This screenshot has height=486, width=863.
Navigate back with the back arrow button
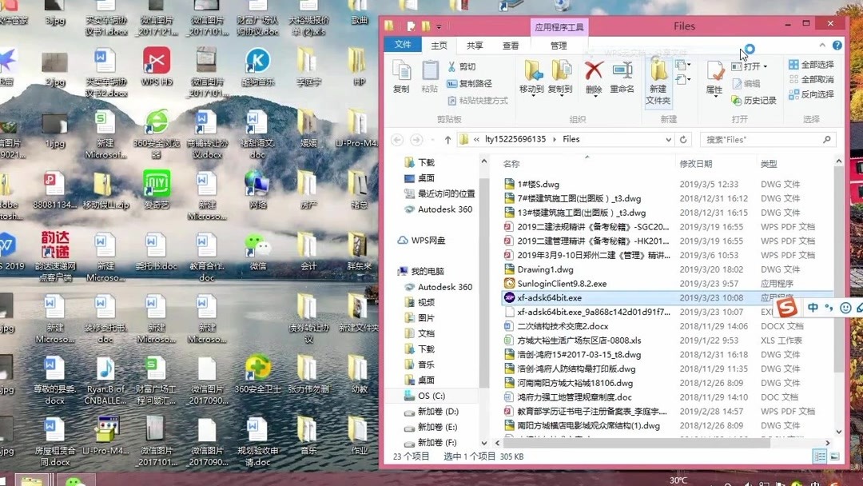point(397,138)
